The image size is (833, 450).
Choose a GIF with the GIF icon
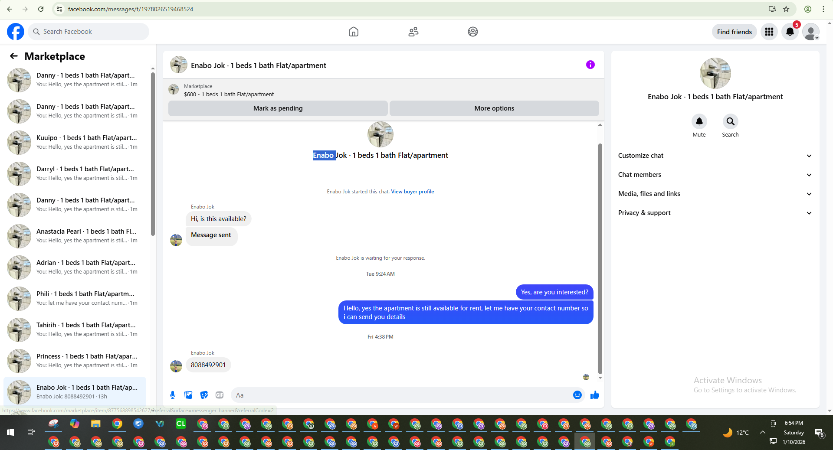pos(220,395)
